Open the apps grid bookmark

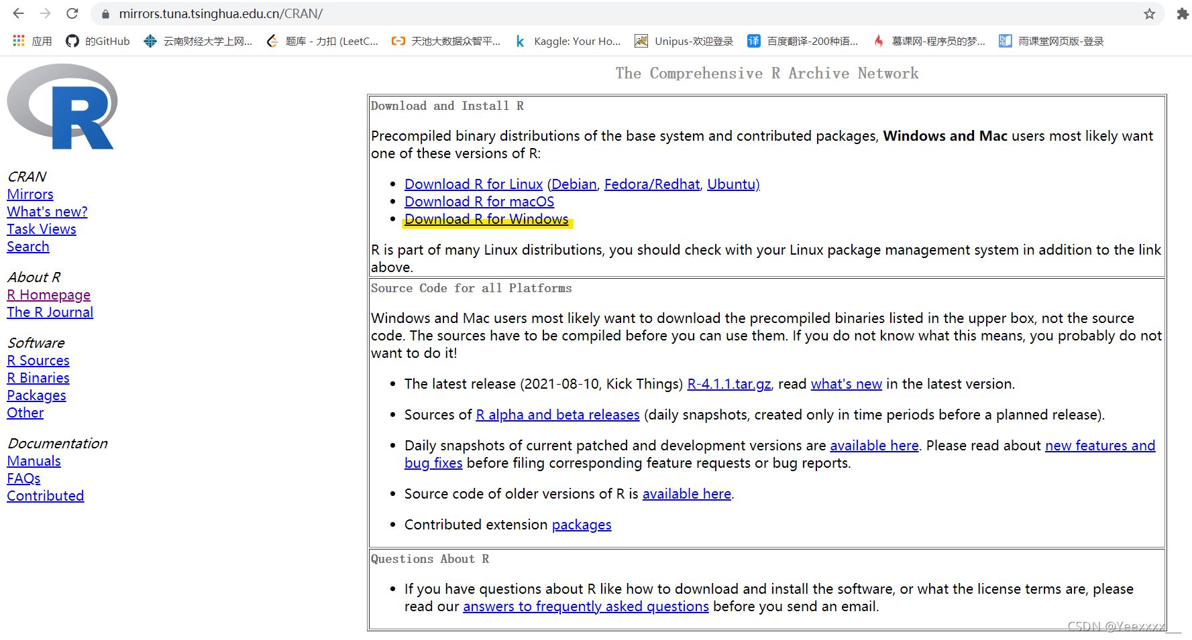pos(32,41)
